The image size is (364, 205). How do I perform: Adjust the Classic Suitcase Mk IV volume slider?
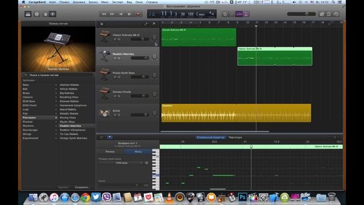140,39
